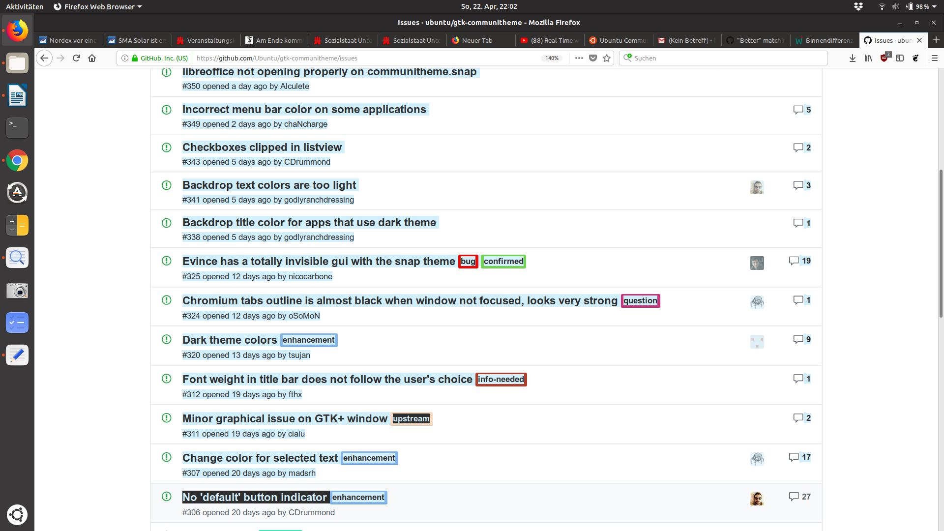Screen dimensions: 944x531
Task: Switch to the Neuer Tab tab
Action: coord(477,40)
